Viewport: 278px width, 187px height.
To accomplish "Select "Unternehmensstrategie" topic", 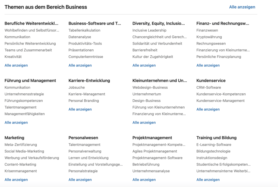I will (24, 94).
